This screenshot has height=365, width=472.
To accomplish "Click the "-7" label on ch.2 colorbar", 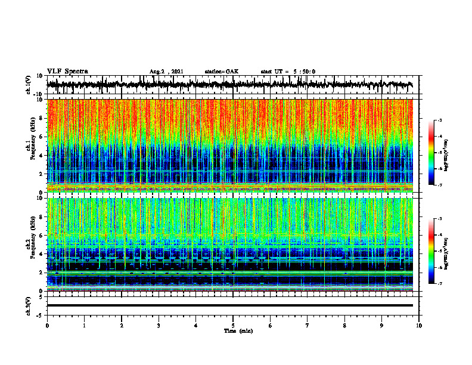I will point(440,283).
